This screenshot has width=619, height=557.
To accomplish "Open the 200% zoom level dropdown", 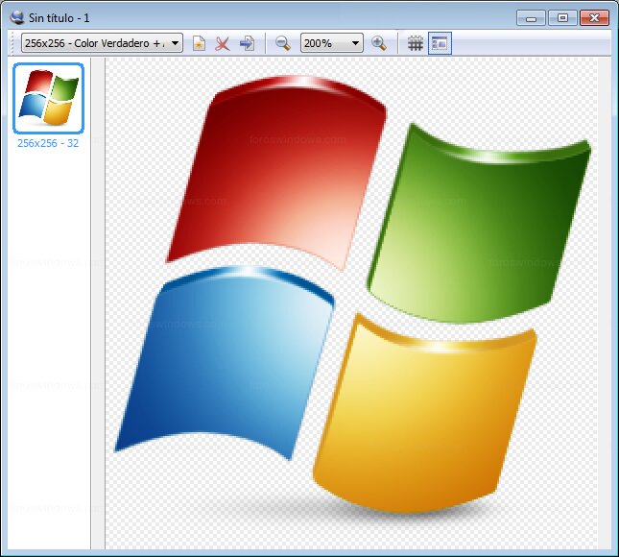I will 332,43.
